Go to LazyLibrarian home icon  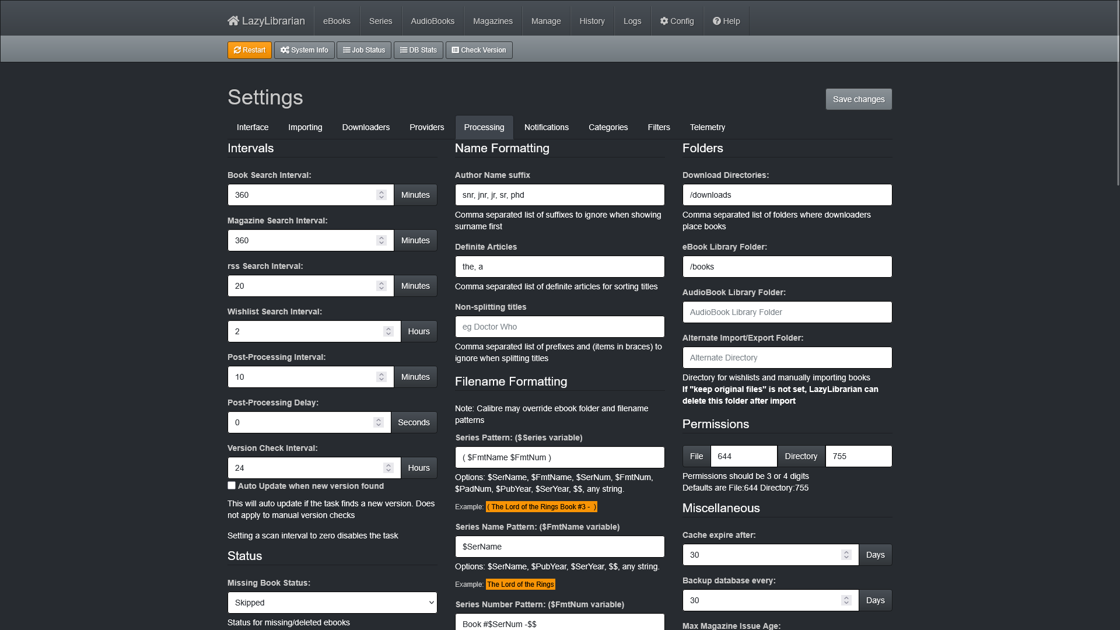tap(233, 21)
